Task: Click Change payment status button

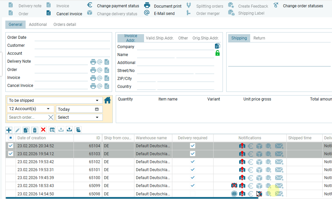Action: tap(118, 6)
